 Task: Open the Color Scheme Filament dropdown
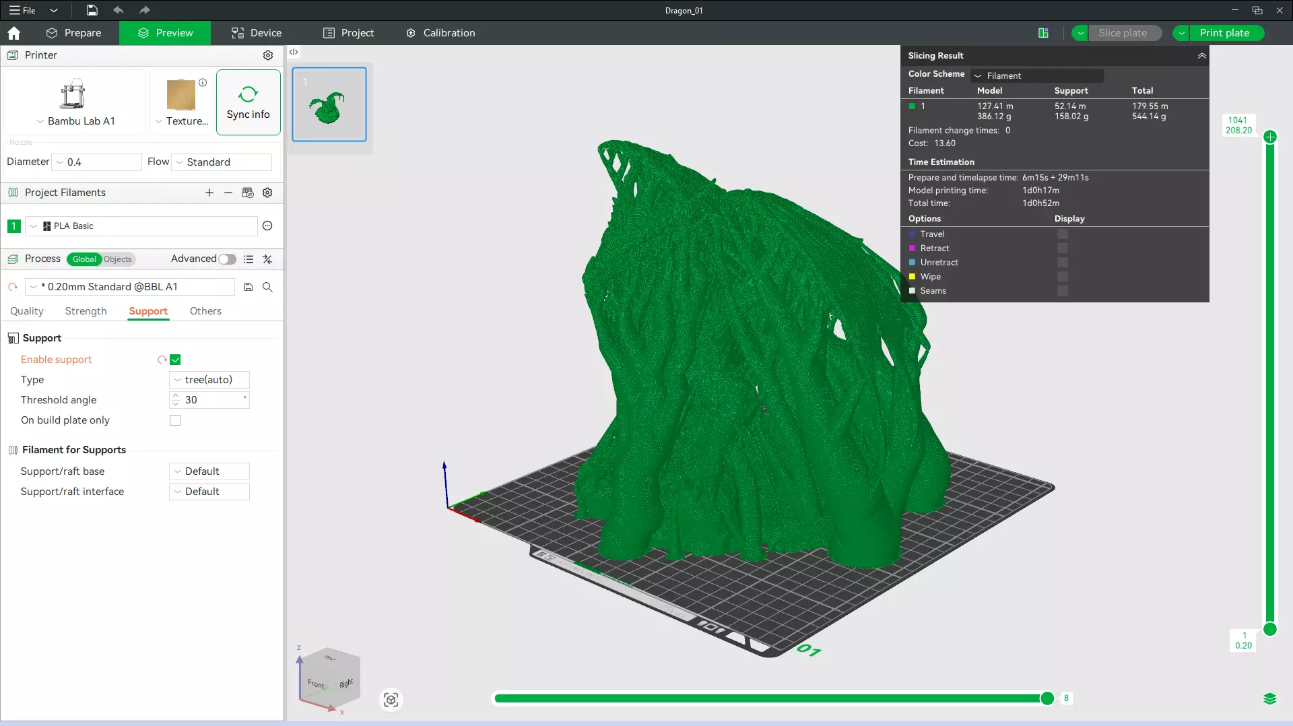pyautogui.click(x=1037, y=75)
